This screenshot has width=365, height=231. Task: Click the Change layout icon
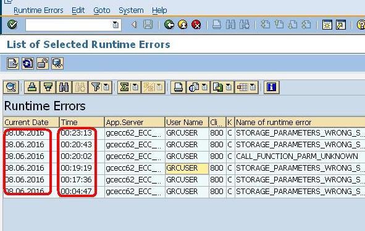point(242,87)
